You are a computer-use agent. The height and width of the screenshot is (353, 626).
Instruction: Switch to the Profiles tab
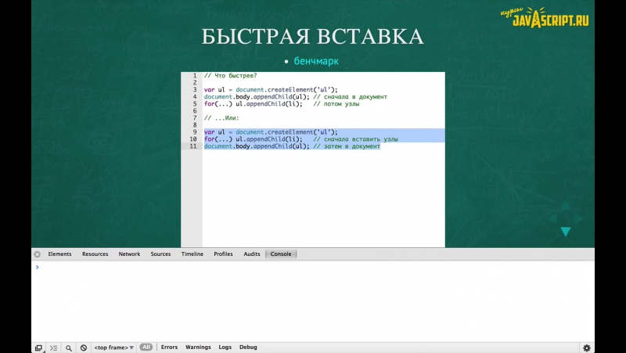pos(223,254)
